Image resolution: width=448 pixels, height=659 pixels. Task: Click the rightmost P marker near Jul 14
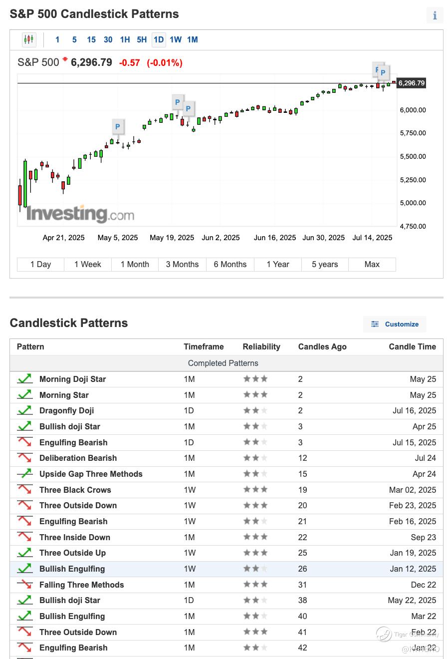(x=383, y=72)
